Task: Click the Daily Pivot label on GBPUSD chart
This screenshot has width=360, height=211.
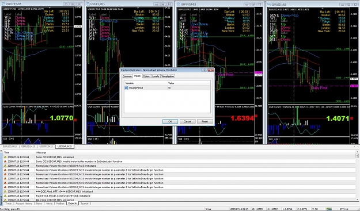Action: click(225, 75)
